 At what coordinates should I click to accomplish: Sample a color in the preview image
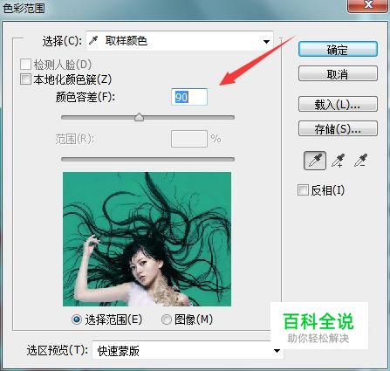pyautogui.click(x=147, y=239)
